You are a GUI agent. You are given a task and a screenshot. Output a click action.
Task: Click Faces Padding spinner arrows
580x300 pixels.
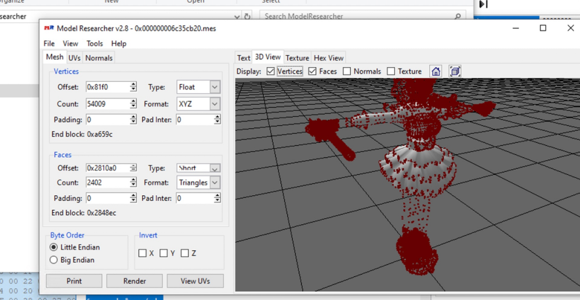tap(133, 199)
